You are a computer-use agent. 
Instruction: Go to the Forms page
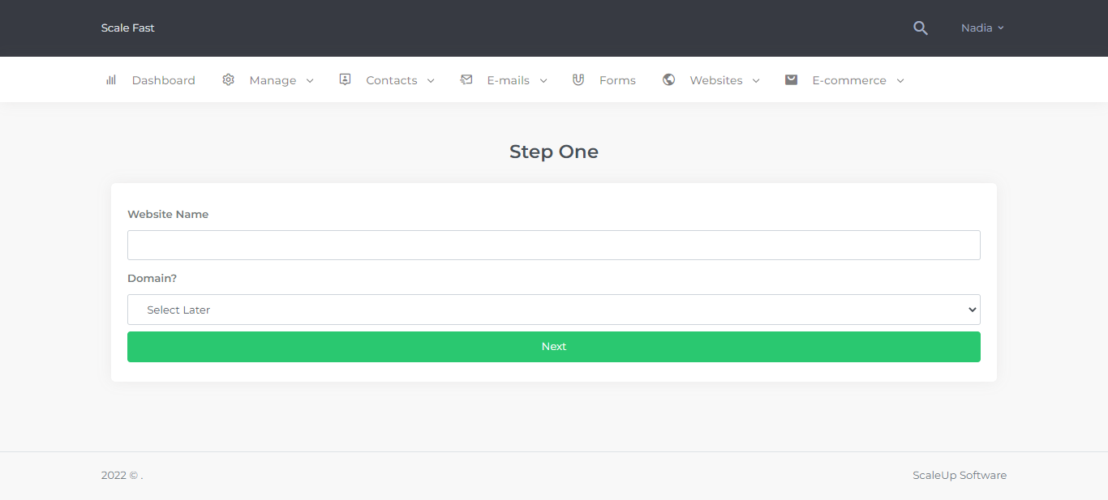604,80
